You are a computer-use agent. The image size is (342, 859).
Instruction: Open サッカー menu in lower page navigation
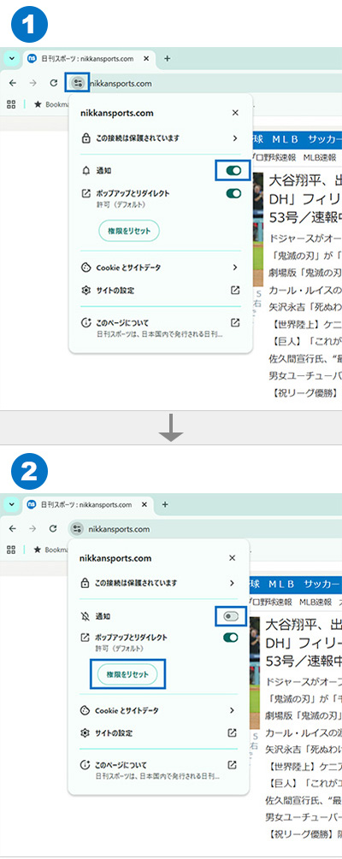click(323, 584)
